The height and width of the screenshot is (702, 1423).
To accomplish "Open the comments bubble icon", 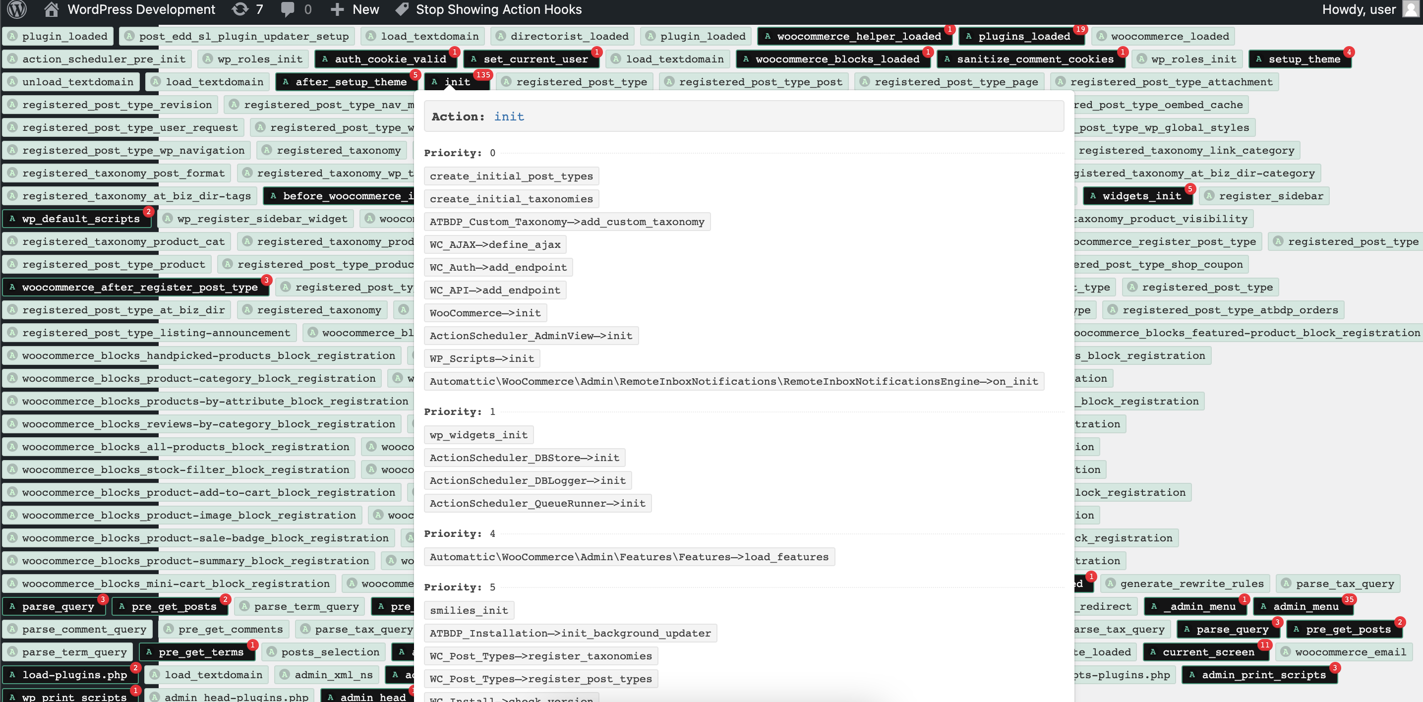I will point(287,9).
